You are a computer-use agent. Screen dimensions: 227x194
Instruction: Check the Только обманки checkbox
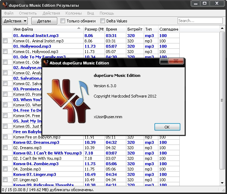tap(63, 21)
